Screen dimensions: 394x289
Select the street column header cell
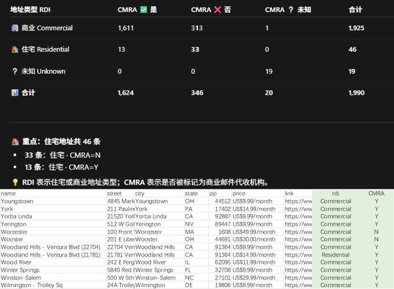coord(121,193)
